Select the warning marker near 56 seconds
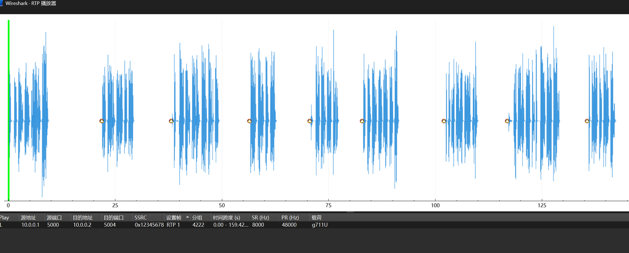The height and width of the screenshot is (253, 629). point(249,121)
